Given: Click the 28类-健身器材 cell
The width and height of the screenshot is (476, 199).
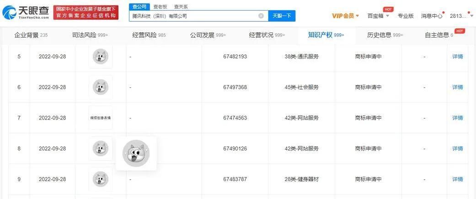Looking at the screenshot, I should tap(301, 179).
